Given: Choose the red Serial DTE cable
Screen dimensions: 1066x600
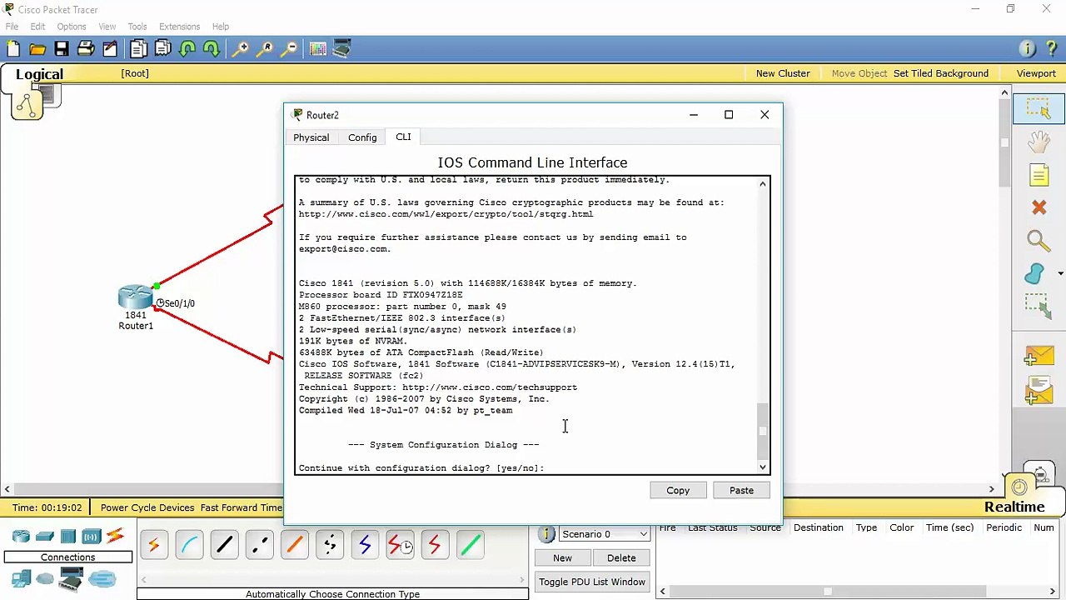Looking at the screenshot, I should 435,545.
